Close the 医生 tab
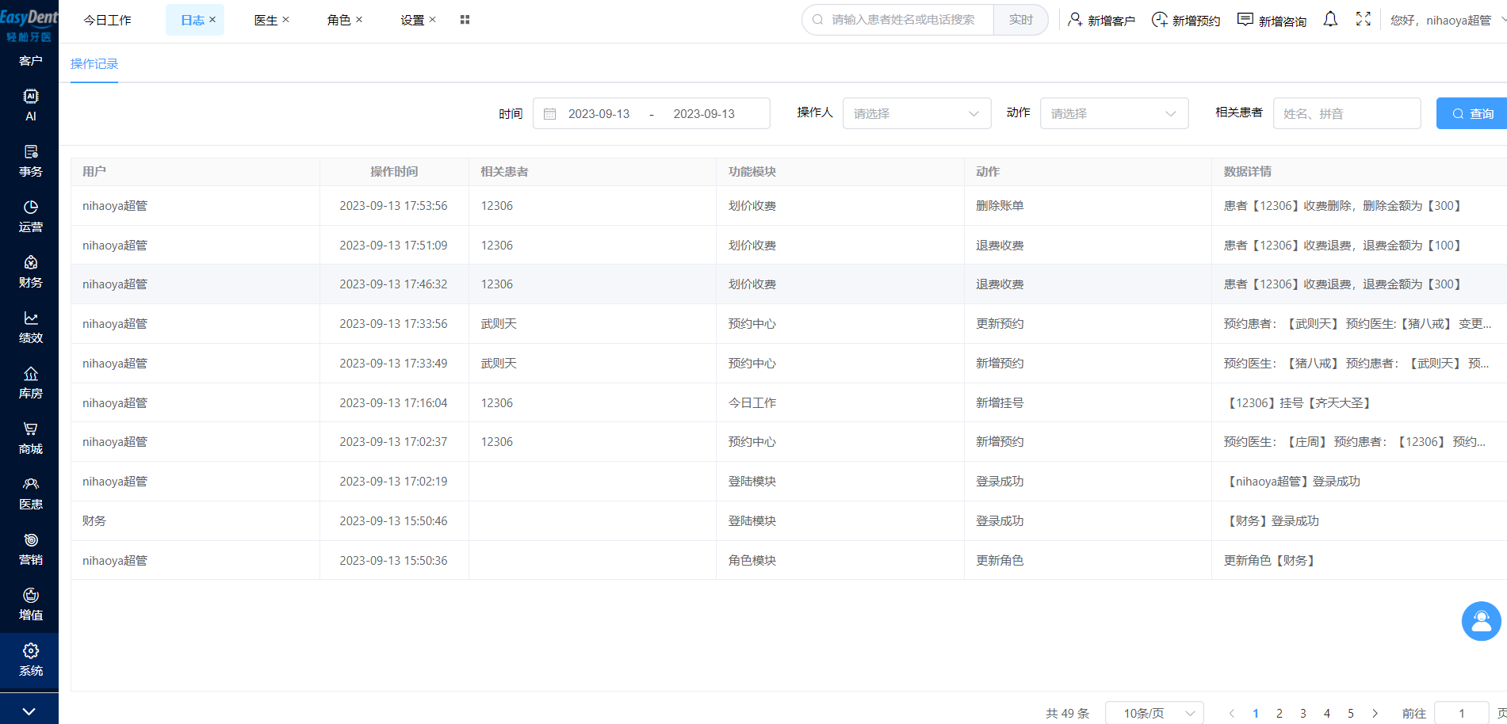Screen dimensions: 1507x724 pos(286,20)
